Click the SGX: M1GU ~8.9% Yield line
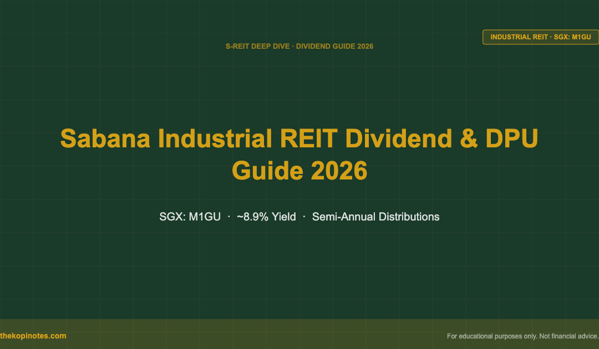This screenshot has width=599, height=349. pyautogui.click(x=299, y=217)
